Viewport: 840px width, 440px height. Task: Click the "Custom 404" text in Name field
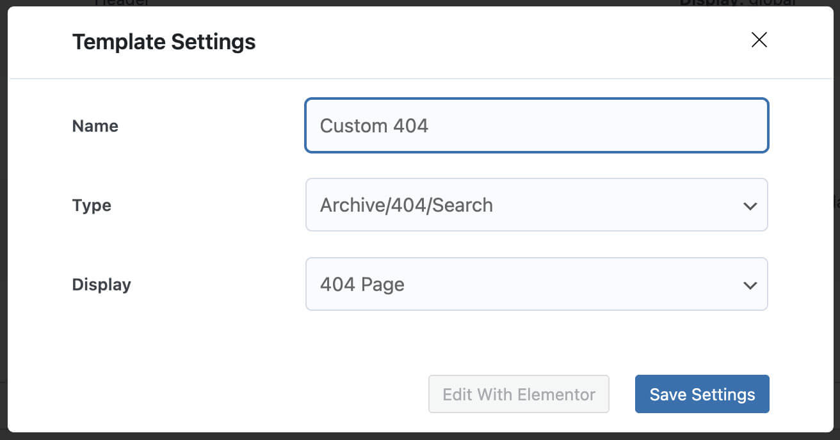(x=374, y=126)
